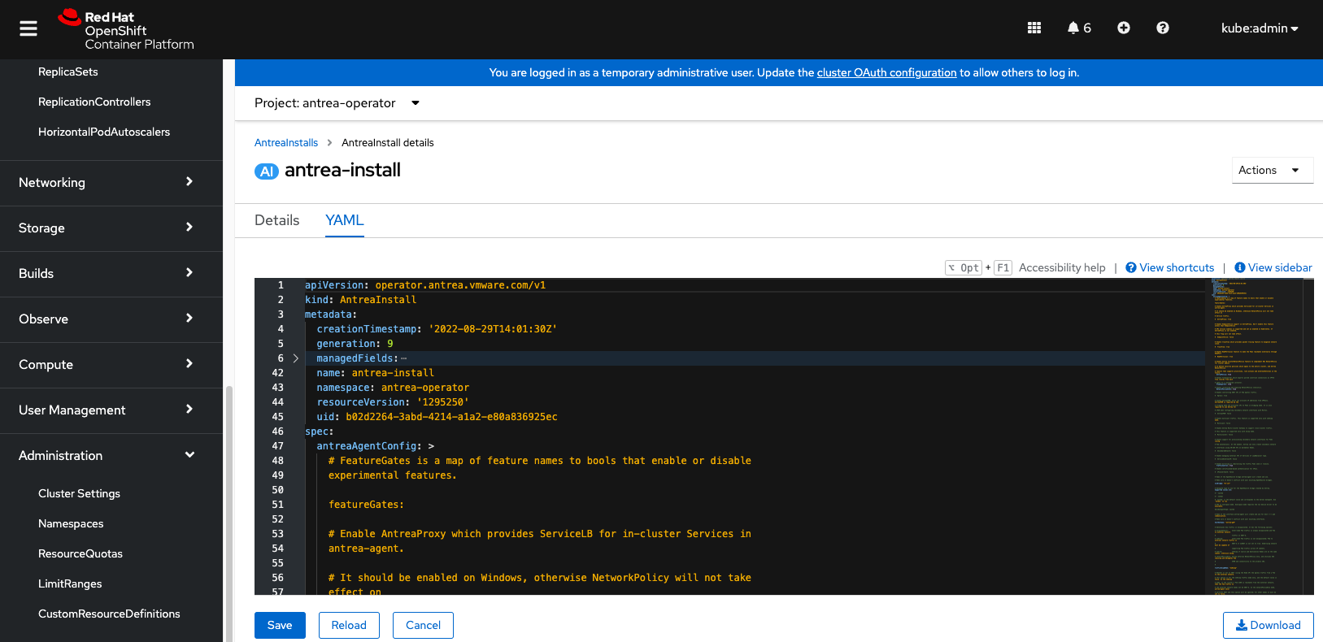Open the help question mark menu
The image size is (1323, 642).
(1163, 28)
